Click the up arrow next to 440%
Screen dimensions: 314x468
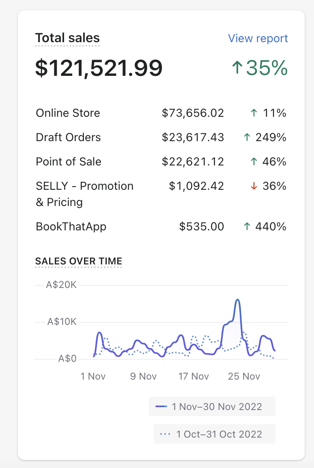click(x=246, y=226)
